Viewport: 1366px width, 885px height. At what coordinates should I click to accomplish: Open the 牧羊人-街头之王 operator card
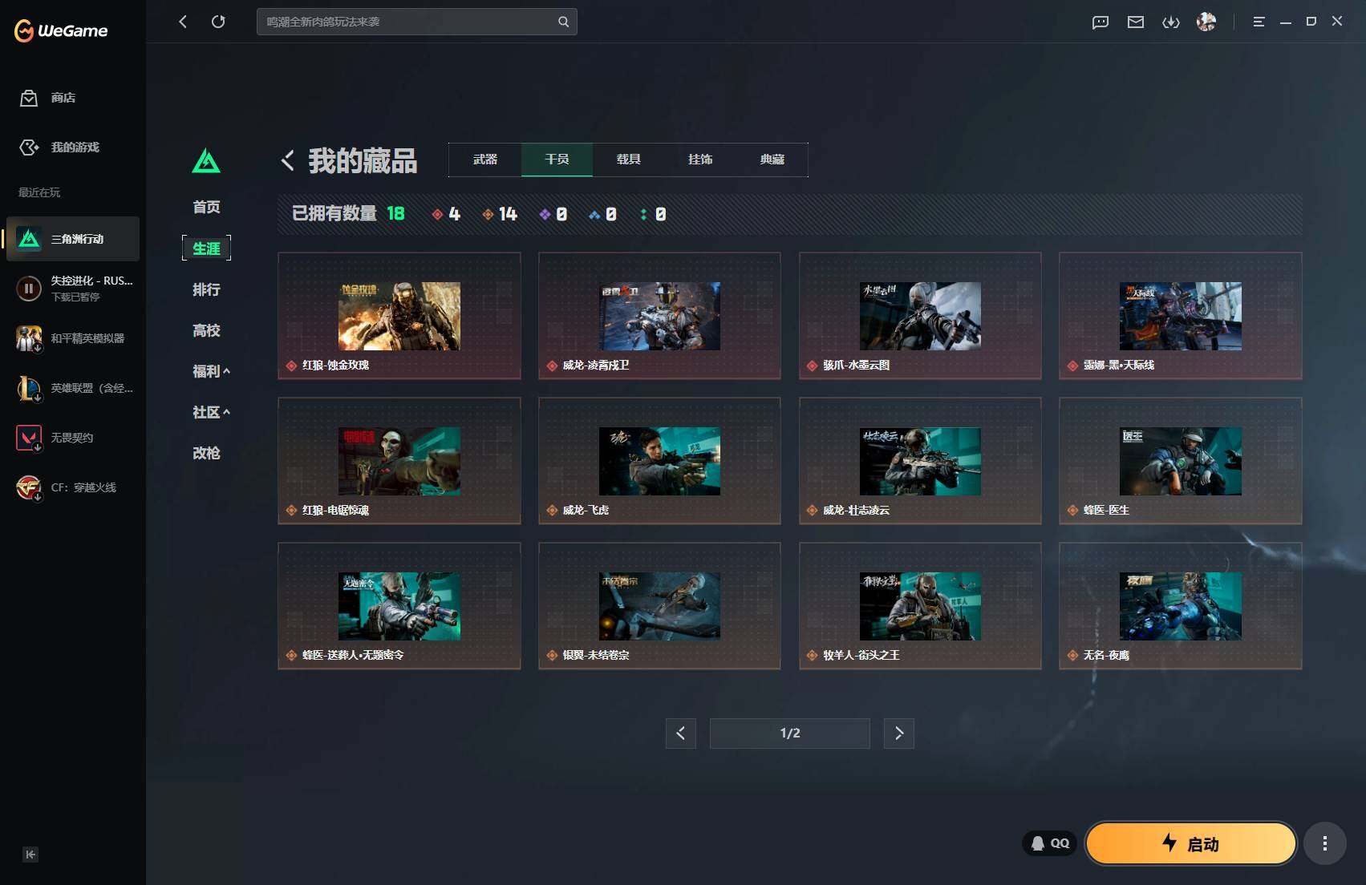[x=920, y=606]
